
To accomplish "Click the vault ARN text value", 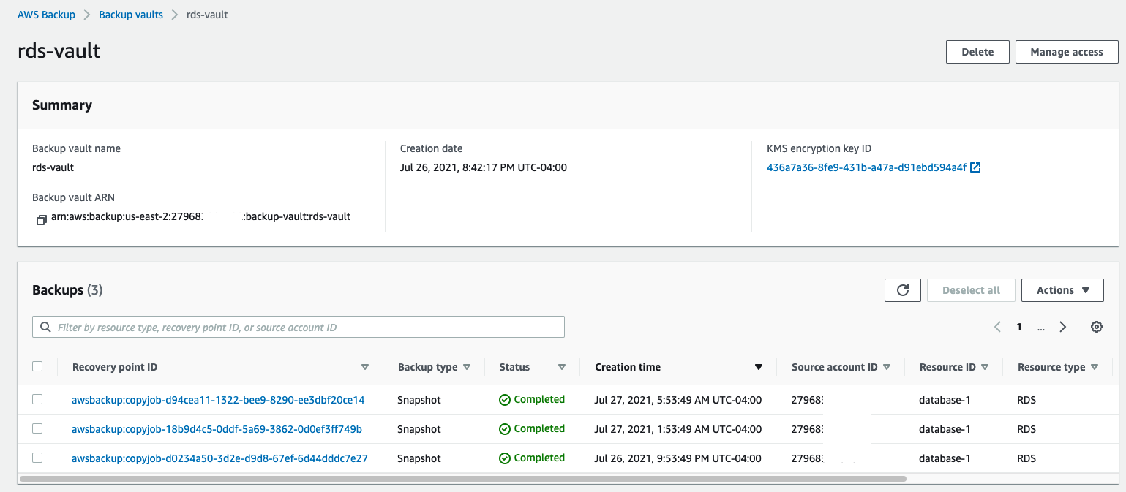I will click(x=200, y=217).
